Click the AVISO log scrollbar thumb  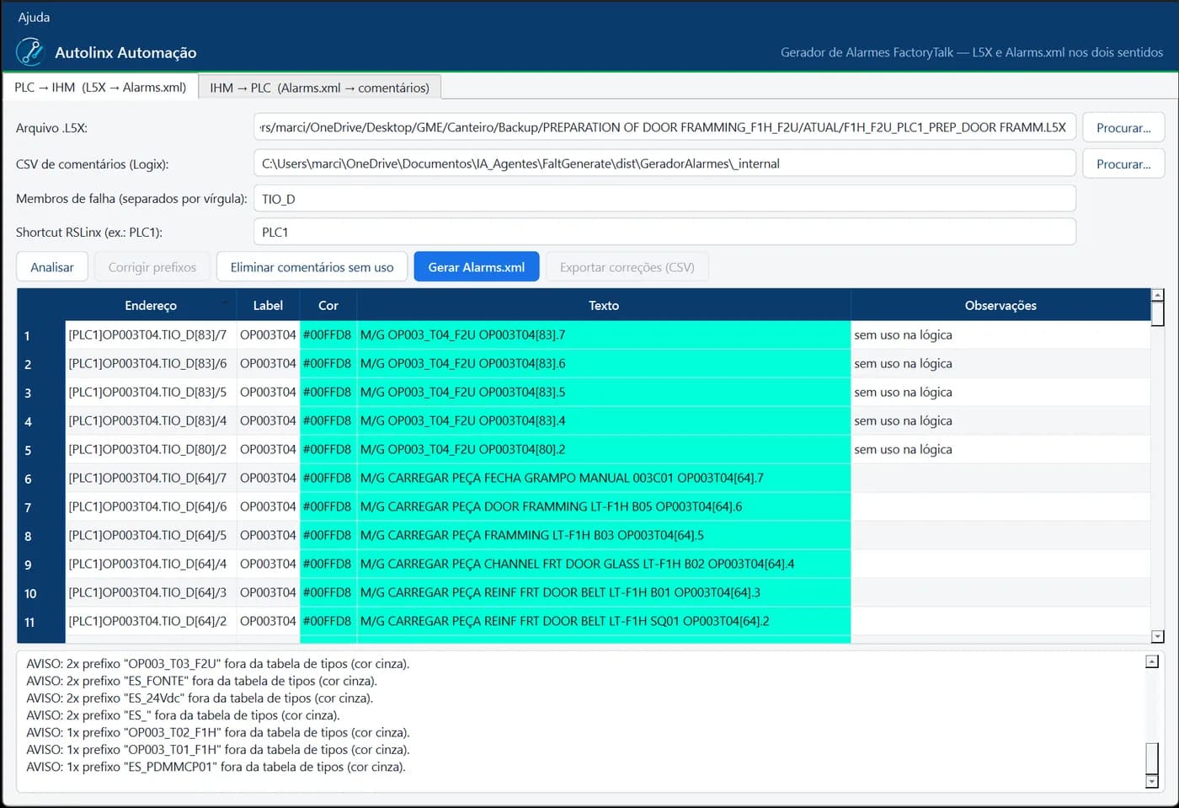pos(1152,758)
